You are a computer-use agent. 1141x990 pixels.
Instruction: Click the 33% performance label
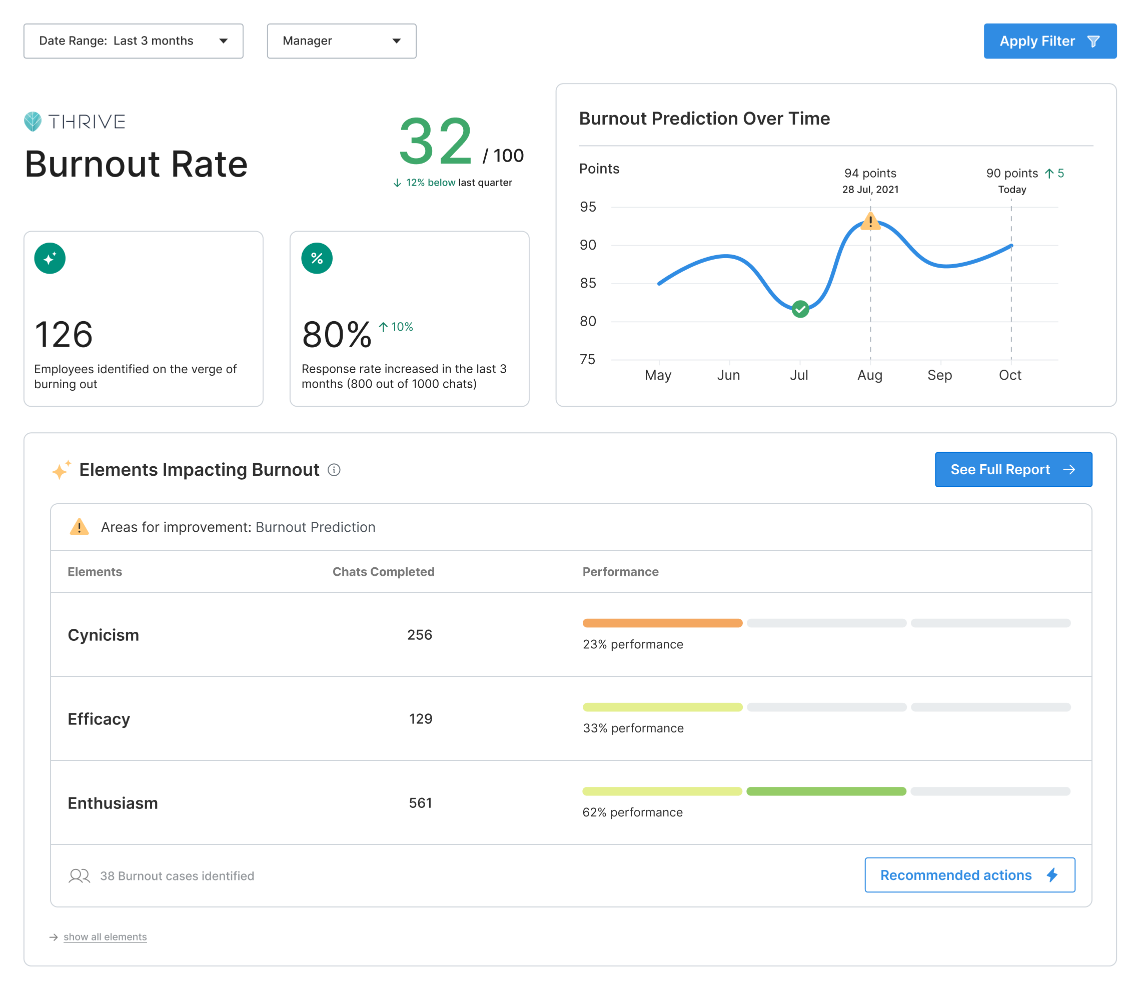point(633,728)
